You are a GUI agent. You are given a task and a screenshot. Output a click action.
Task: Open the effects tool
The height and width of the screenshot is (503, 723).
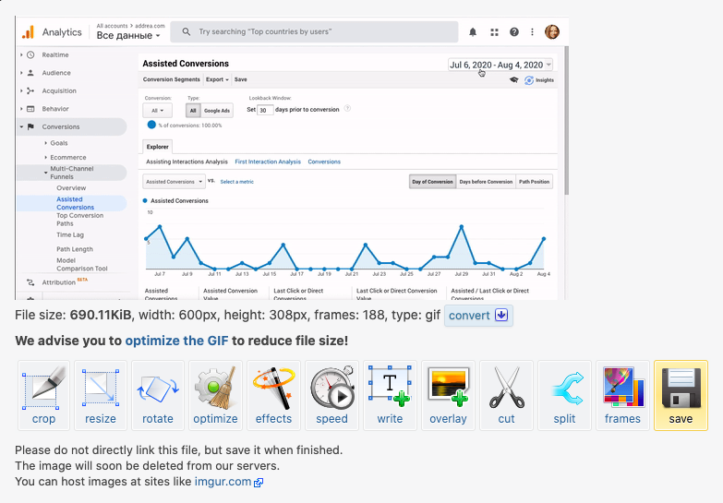click(x=273, y=396)
